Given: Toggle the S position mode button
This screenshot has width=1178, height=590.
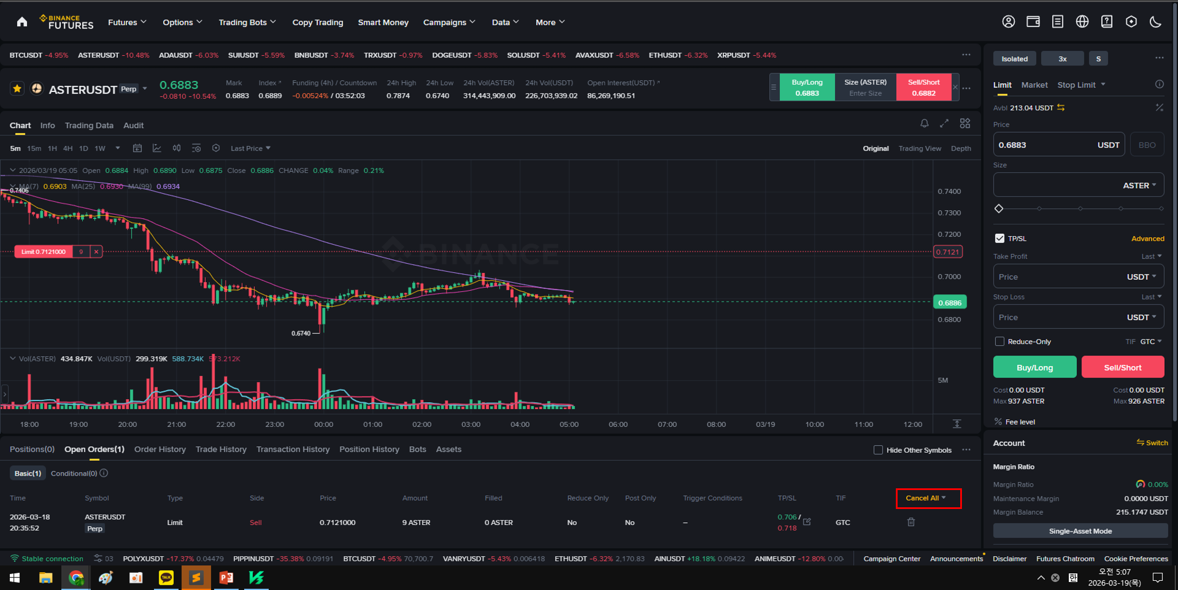Looking at the screenshot, I should [1098, 59].
